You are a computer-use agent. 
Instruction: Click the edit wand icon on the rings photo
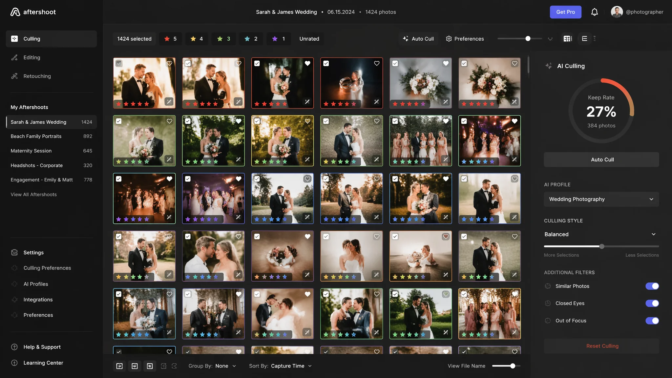377,102
